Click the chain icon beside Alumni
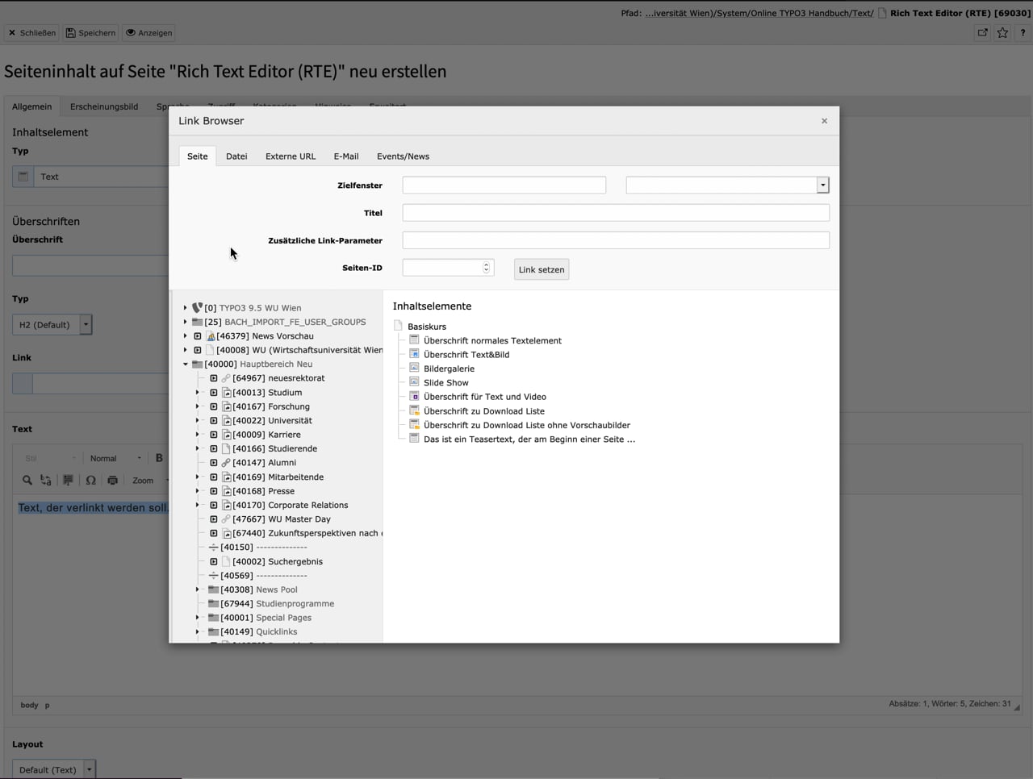1033x779 pixels. pyautogui.click(x=226, y=463)
